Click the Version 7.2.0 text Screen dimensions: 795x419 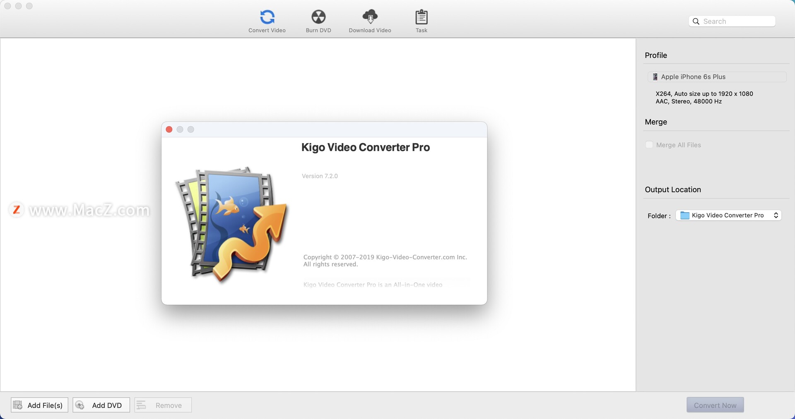coord(320,176)
